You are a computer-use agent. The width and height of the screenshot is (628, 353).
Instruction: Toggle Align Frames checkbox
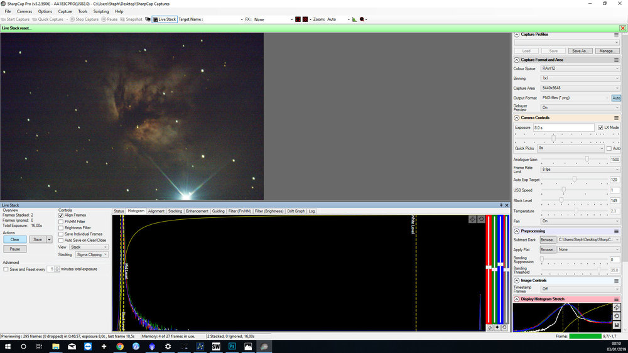(61, 215)
